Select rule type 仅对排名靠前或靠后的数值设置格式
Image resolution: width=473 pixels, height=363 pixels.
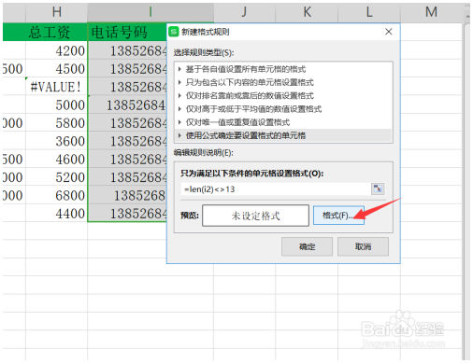pyautogui.click(x=283, y=96)
